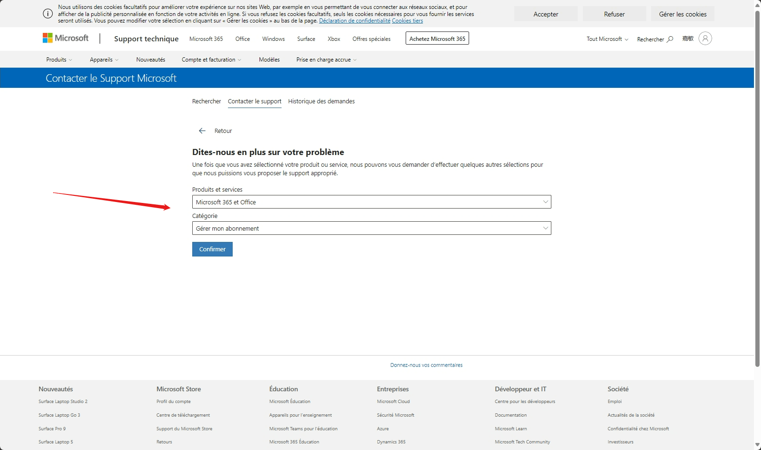The height and width of the screenshot is (450, 761).
Task: Open Surface Laptop Go 3 footer link
Action: pos(59,415)
